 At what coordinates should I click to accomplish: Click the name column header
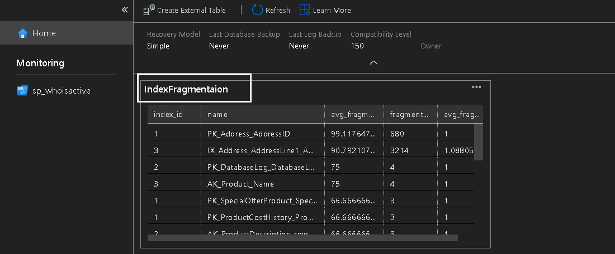click(217, 114)
